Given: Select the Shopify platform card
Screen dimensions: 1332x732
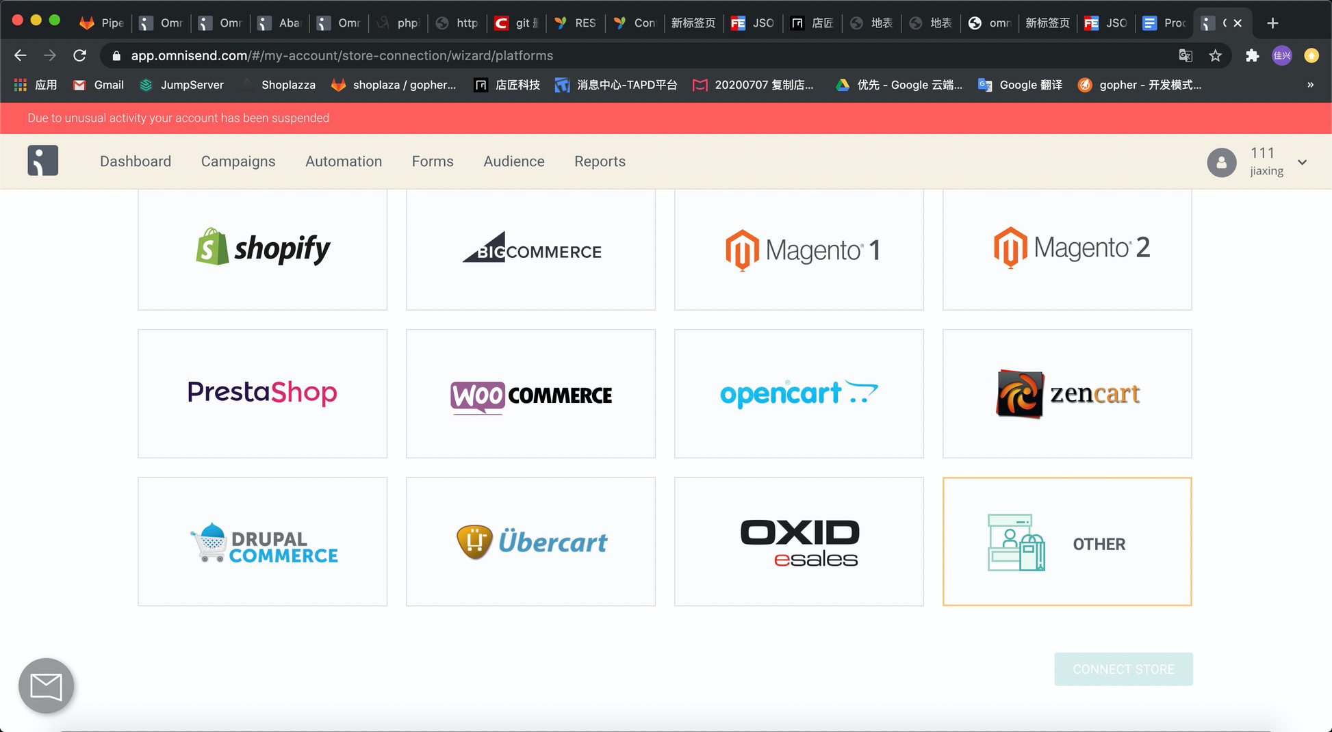Looking at the screenshot, I should pyautogui.click(x=262, y=249).
